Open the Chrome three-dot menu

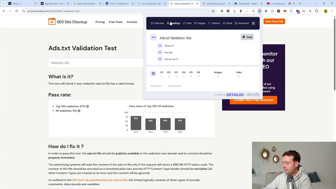coord(332,11)
